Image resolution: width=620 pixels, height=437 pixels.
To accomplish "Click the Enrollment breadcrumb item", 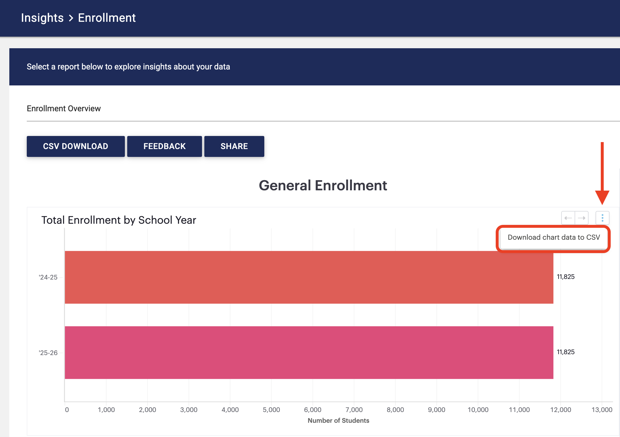I will (107, 18).
